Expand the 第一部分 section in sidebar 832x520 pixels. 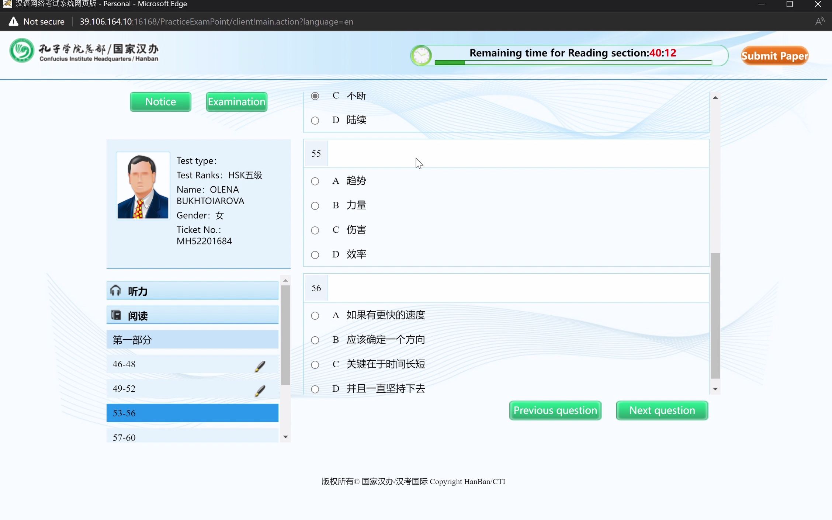(132, 340)
